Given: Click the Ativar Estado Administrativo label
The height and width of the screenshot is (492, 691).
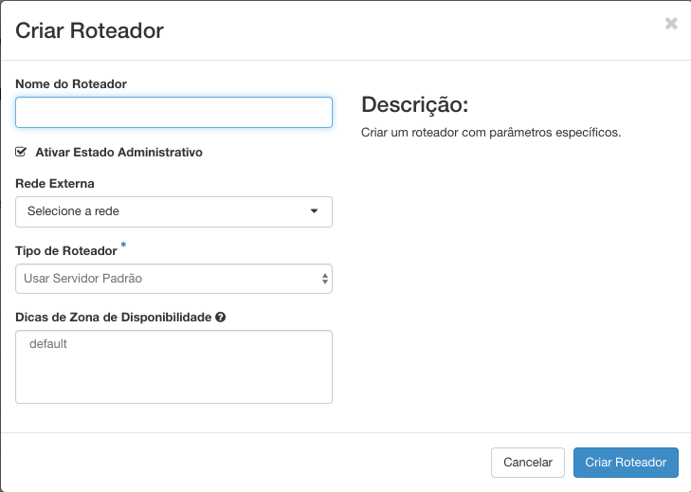Looking at the screenshot, I should (119, 152).
